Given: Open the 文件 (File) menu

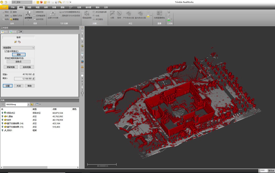Looking at the screenshot, I should click(x=4, y=7).
